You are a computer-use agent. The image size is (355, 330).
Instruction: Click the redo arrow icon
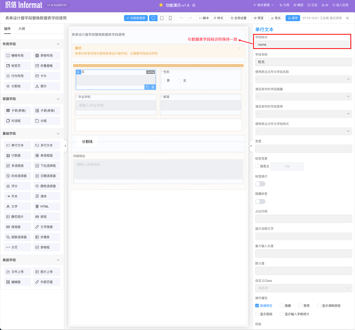coord(190,18)
